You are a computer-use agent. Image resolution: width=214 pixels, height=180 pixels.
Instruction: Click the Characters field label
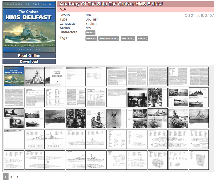point(68,32)
